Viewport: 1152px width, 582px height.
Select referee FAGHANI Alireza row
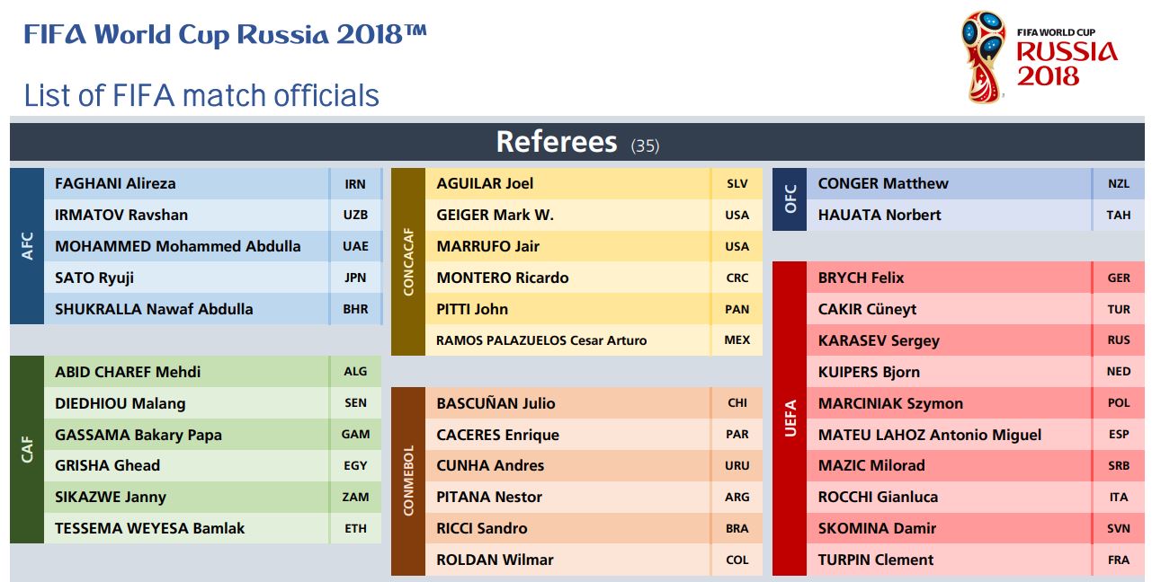coord(213,183)
